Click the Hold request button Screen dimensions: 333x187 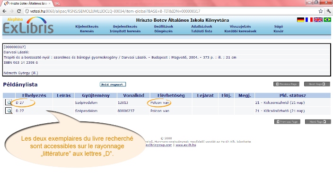coord(113,85)
